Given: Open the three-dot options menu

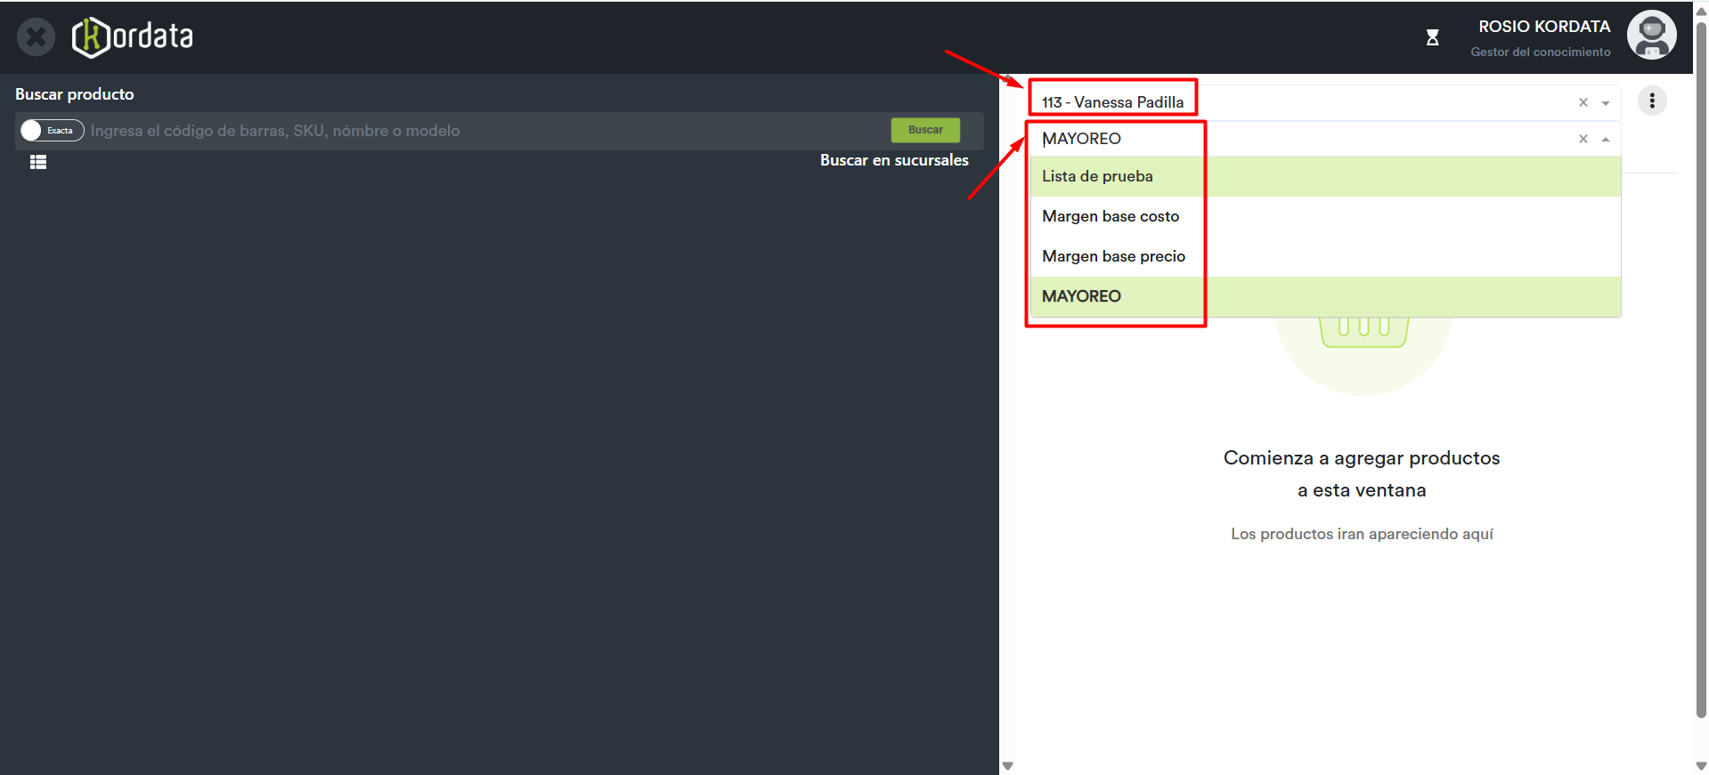Looking at the screenshot, I should click(1652, 101).
